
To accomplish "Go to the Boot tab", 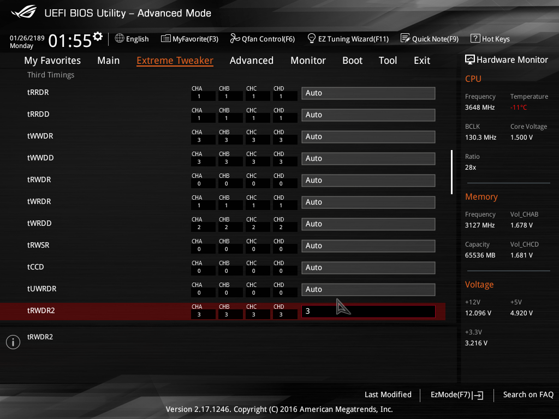I will (x=352, y=61).
